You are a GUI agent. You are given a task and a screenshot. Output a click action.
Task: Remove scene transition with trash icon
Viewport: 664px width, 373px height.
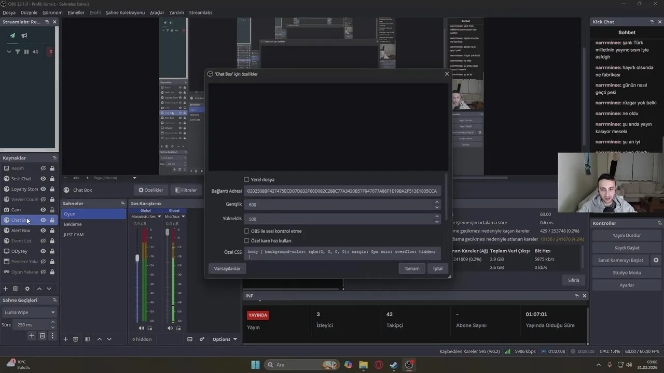[x=43, y=336]
